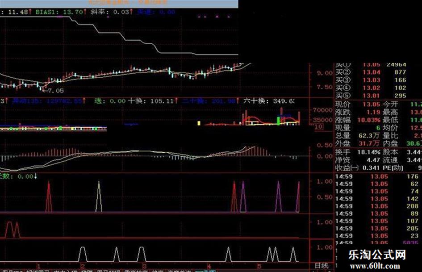Click the 换手 18.14% value
422x272 pixels.
pyautogui.click(x=369, y=152)
